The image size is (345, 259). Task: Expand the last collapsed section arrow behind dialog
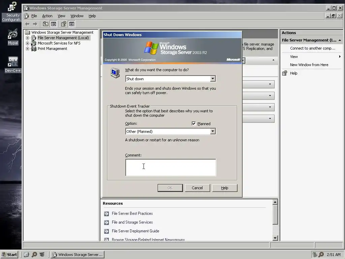tap(270, 118)
